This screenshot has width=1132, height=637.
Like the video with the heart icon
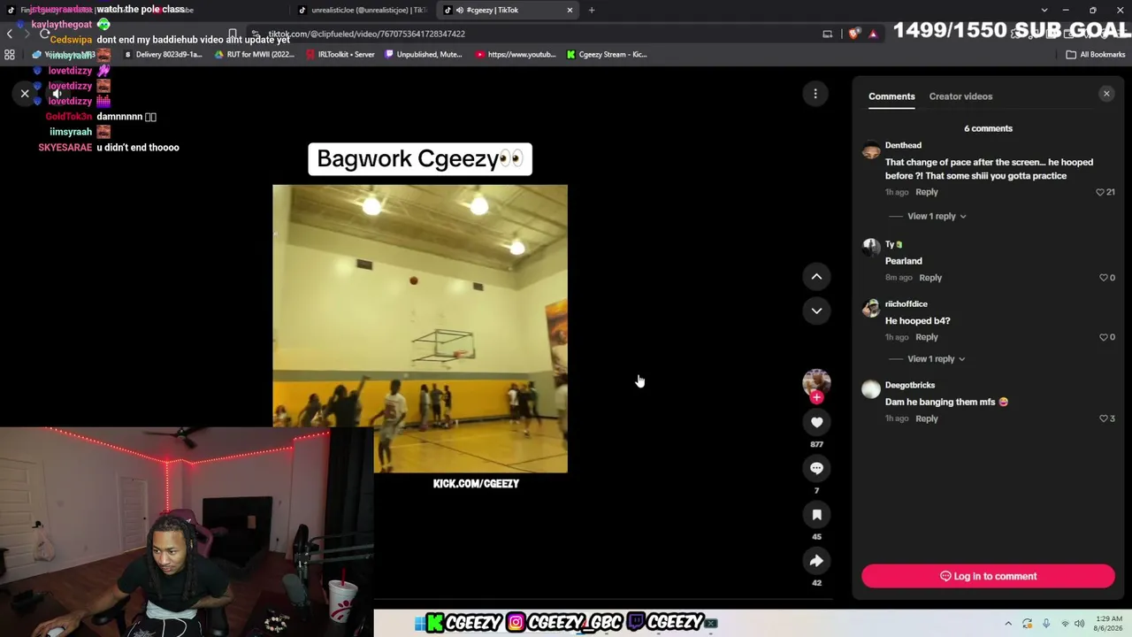pyautogui.click(x=816, y=422)
